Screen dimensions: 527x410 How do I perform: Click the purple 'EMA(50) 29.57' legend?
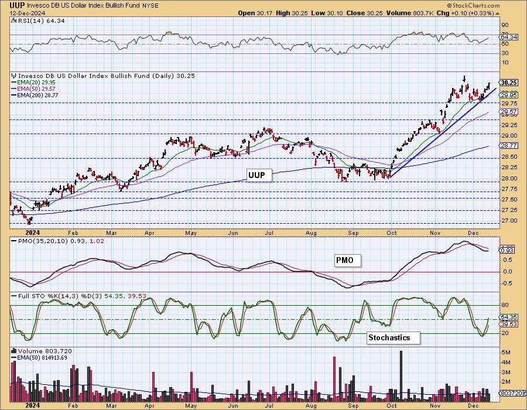(33, 88)
